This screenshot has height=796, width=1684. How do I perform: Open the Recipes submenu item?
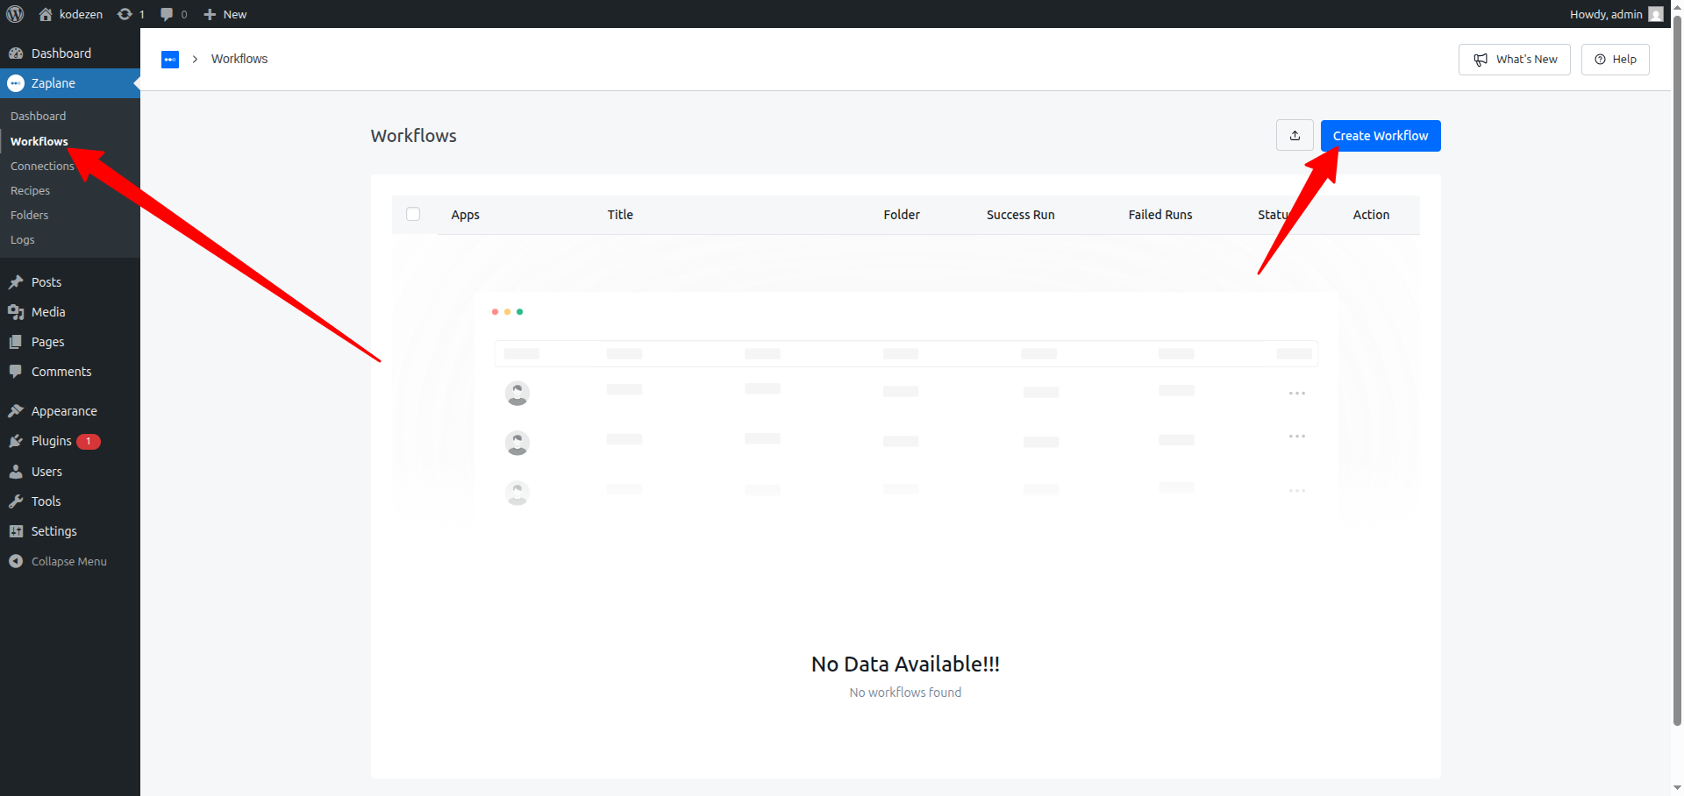click(x=30, y=190)
